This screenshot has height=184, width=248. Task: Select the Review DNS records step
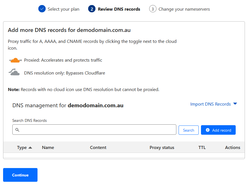point(119,9)
